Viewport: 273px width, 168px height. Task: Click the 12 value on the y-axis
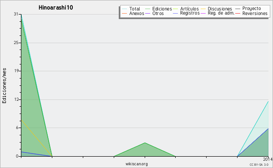tap(16, 99)
